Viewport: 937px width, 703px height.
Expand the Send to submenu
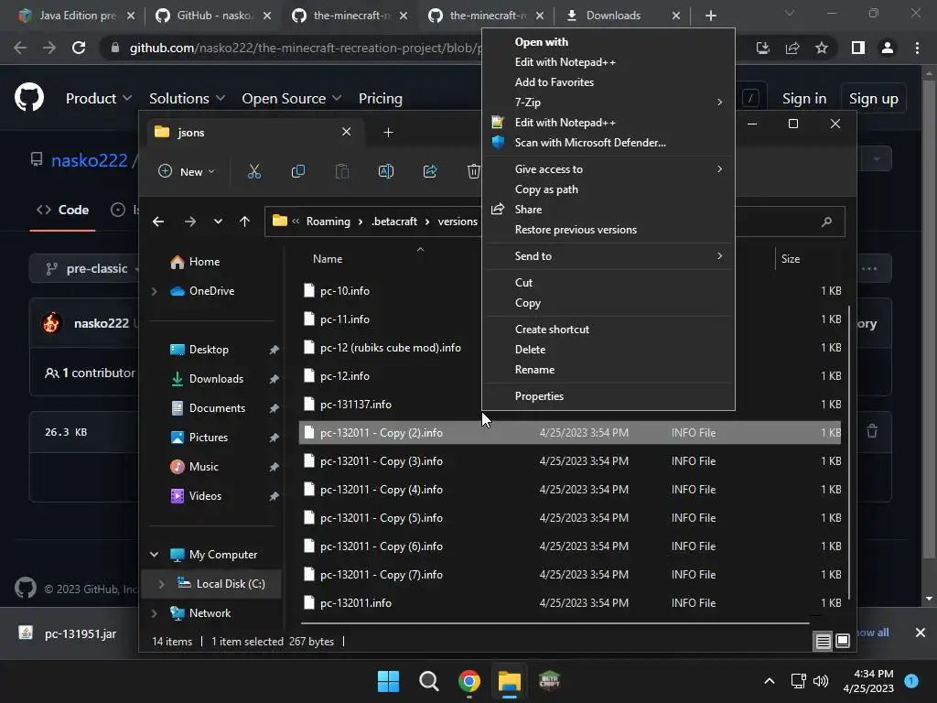(x=608, y=256)
